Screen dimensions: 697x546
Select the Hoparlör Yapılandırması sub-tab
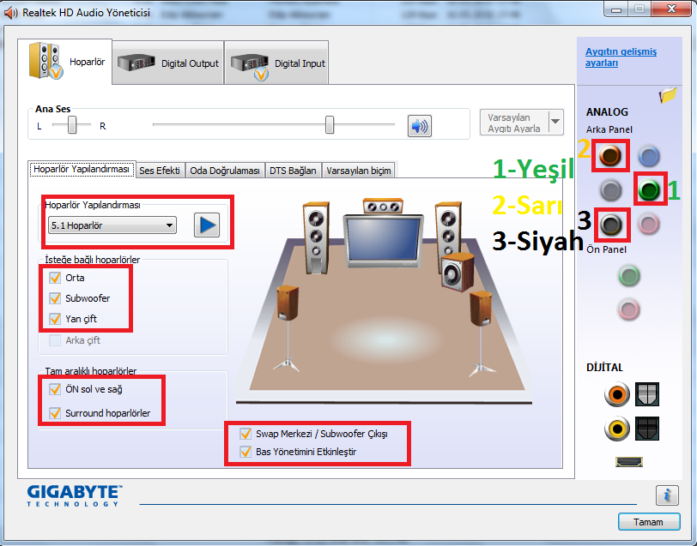click(x=82, y=169)
